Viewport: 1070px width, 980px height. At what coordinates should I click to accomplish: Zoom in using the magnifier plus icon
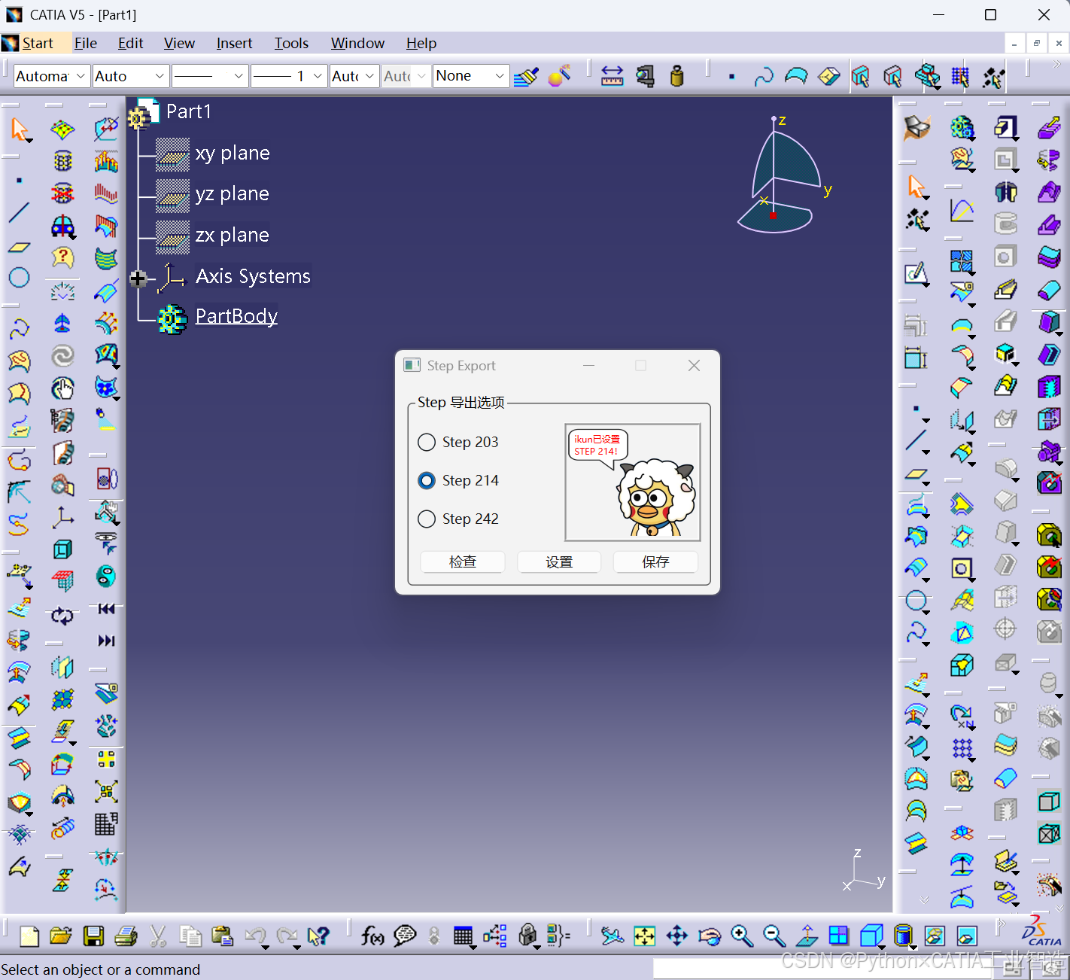click(741, 936)
